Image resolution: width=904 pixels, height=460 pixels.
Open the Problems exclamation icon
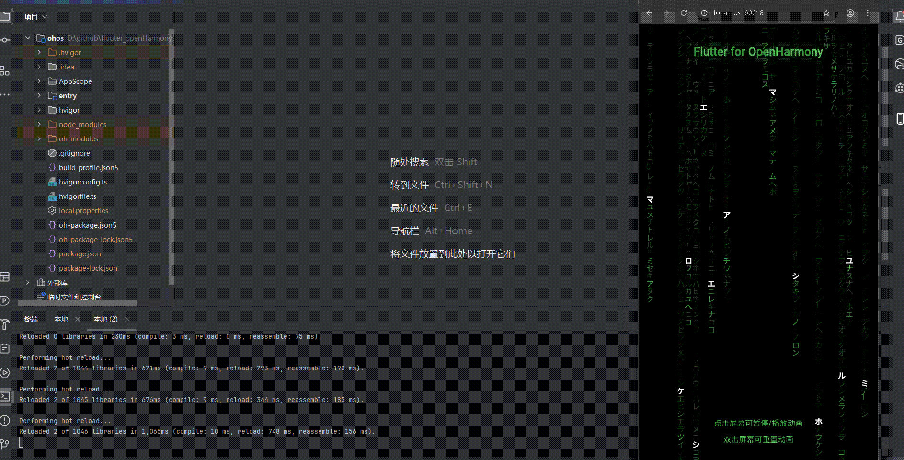pyautogui.click(x=5, y=421)
